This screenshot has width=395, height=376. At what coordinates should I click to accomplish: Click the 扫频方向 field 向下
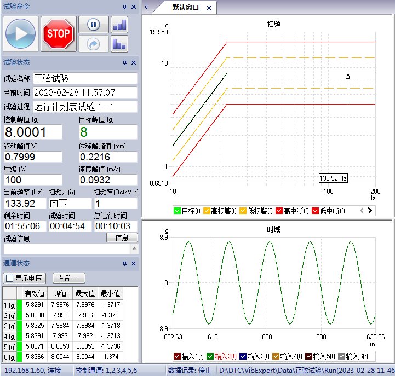coord(70,204)
